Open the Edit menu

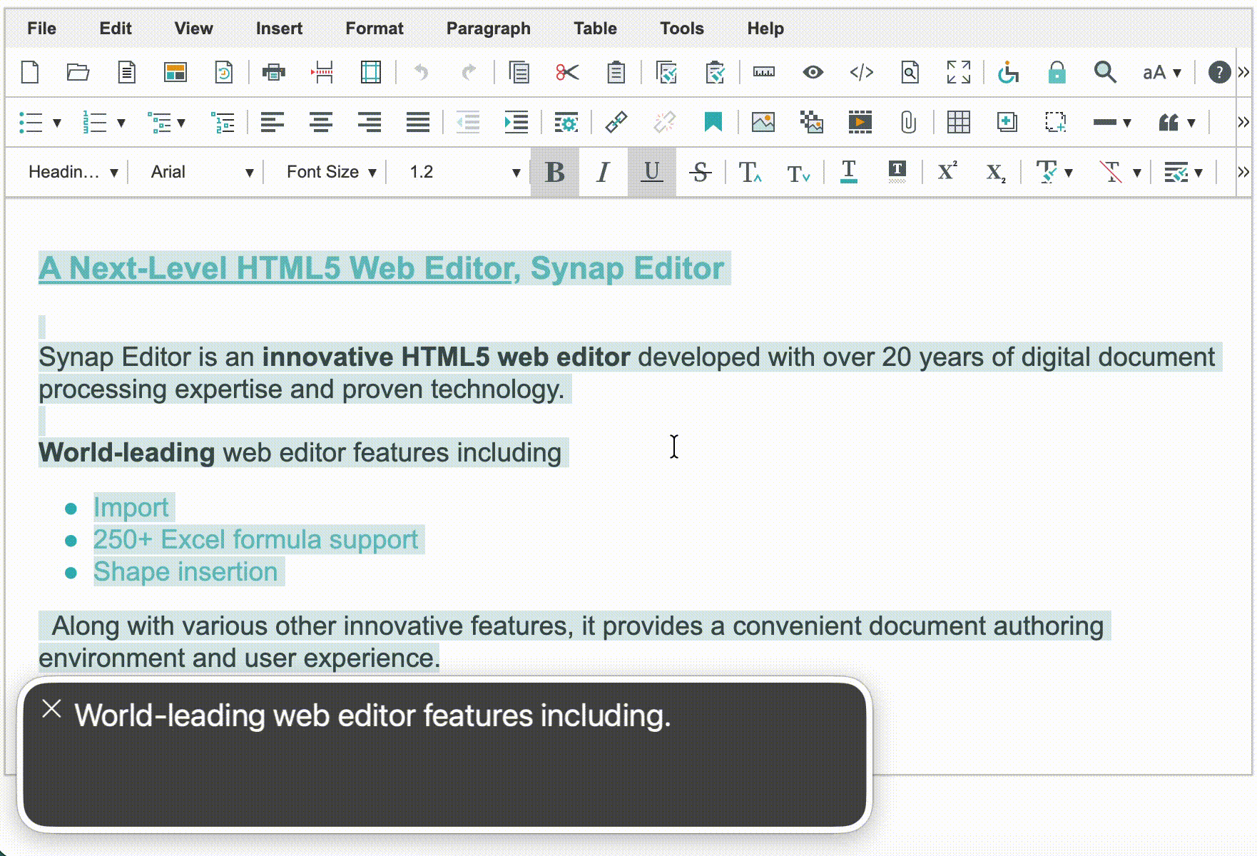tap(115, 29)
